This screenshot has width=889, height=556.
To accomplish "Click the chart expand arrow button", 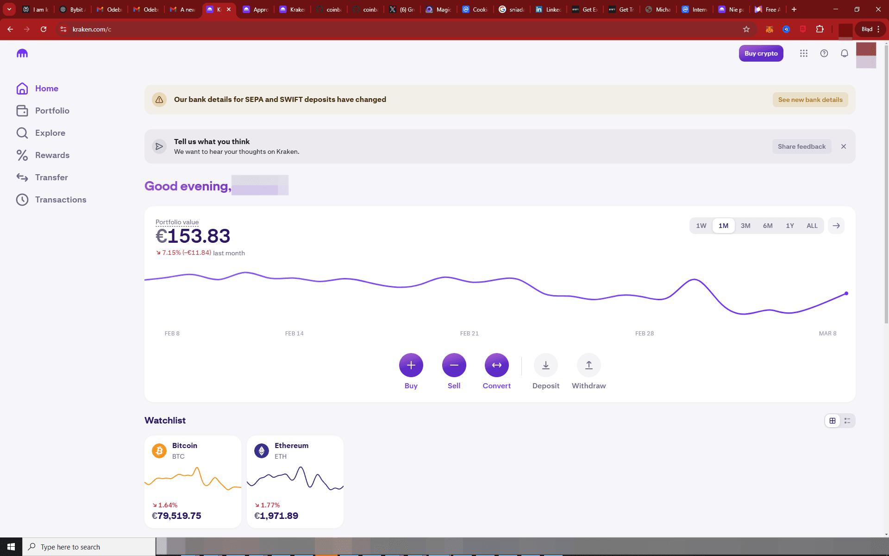I will 836,226.
